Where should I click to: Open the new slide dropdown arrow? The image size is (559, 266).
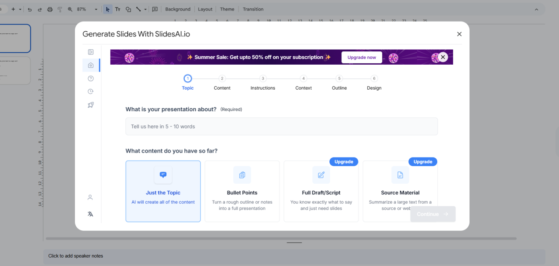(19, 9)
